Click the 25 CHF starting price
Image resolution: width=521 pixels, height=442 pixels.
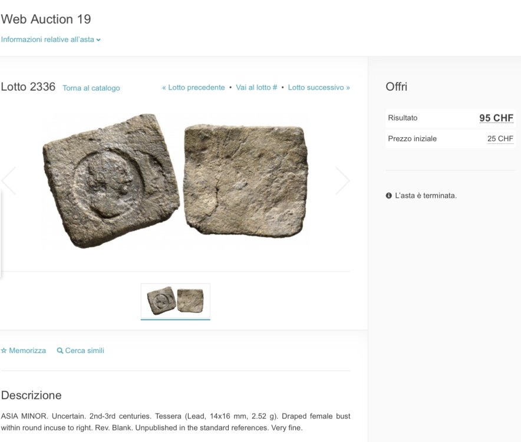500,138
